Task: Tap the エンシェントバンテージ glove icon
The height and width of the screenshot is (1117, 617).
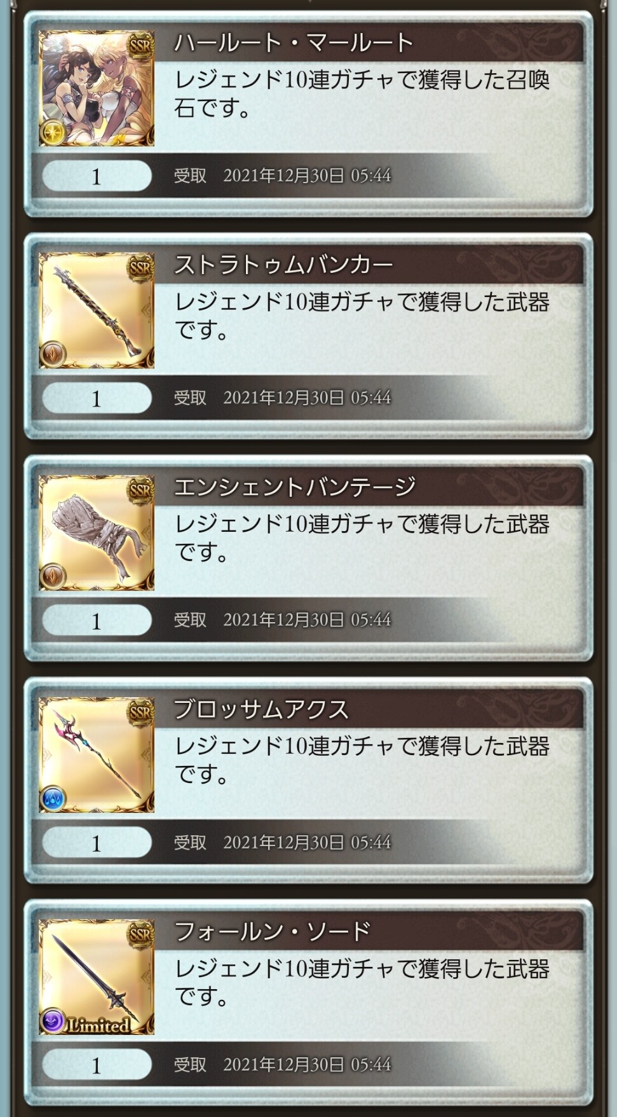Action: [x=97, y=533]
